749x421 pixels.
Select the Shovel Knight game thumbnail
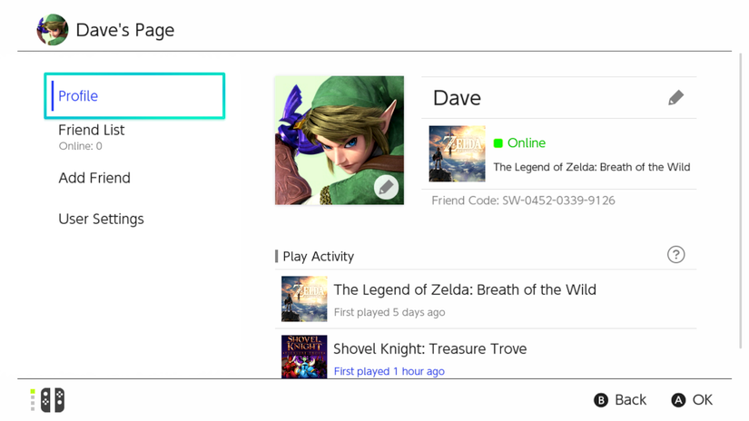[x=304, y=357]
